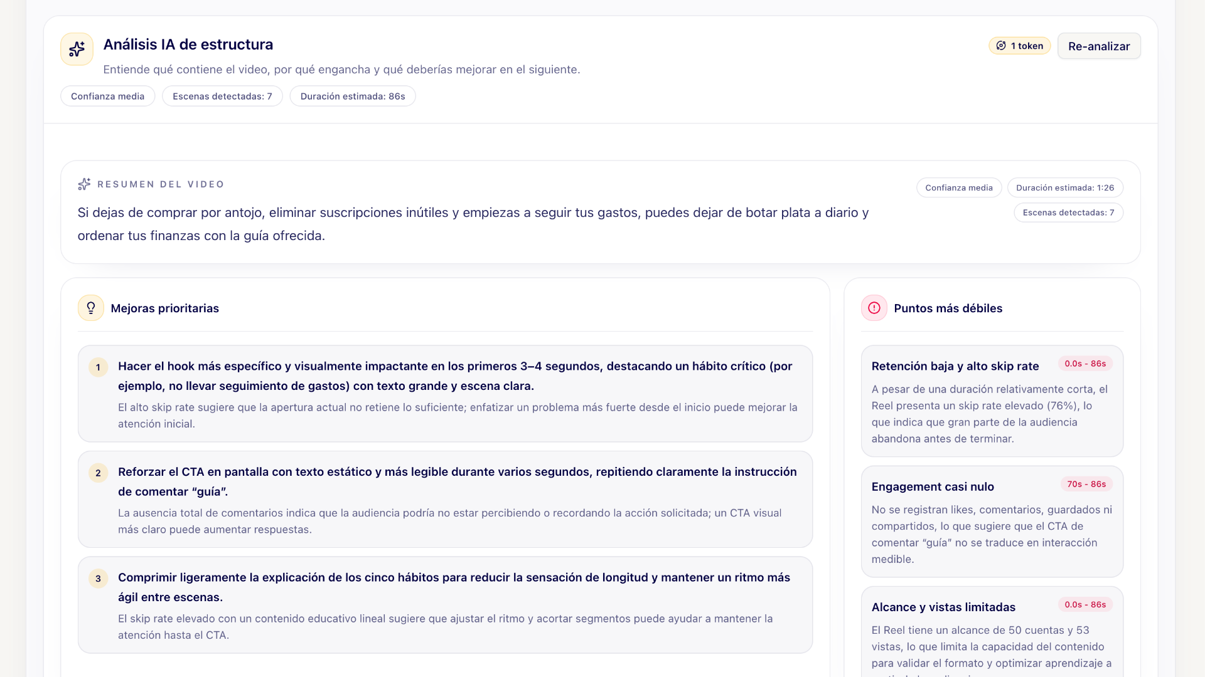Click explanation text 'El skip rate elevado con un contenido'

[x=446, y=627]
